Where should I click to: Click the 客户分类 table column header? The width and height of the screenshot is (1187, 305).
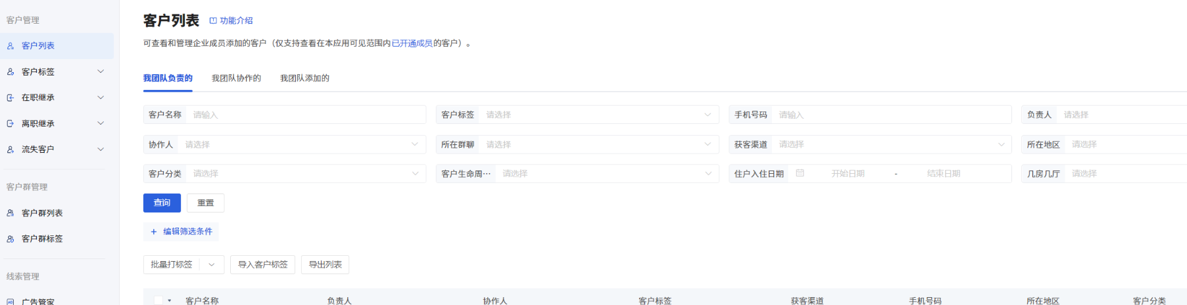(x=1150, y=300)
